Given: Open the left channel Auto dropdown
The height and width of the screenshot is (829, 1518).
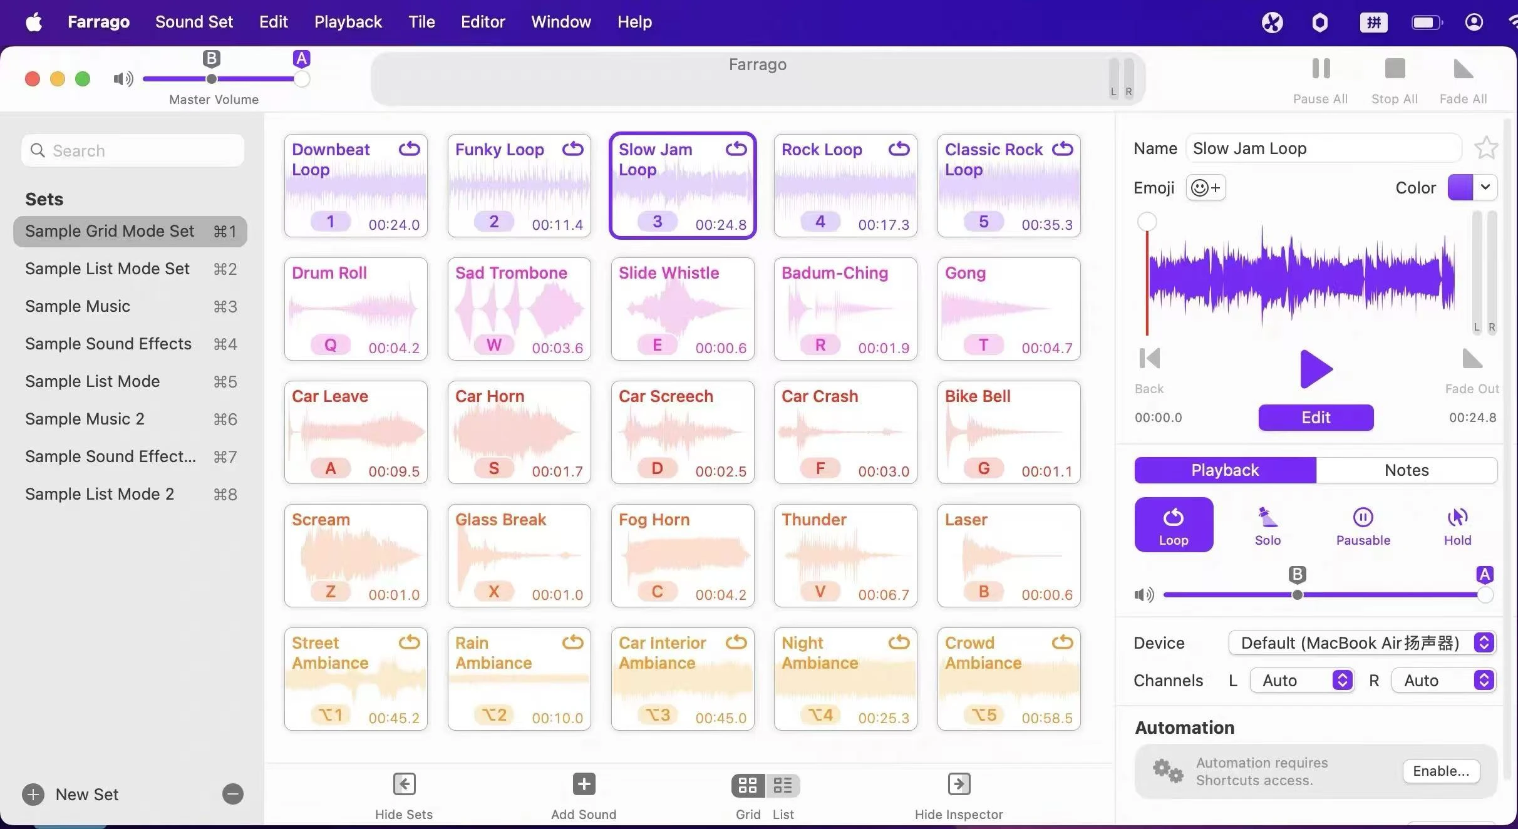Looking at the screenshot, I should pyautogui.click(x=1302, y=681).
